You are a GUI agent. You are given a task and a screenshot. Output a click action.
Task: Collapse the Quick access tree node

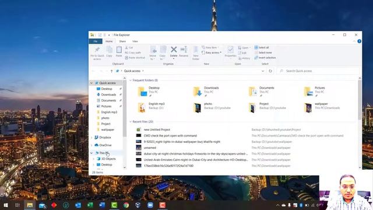[x=92, y=83]
